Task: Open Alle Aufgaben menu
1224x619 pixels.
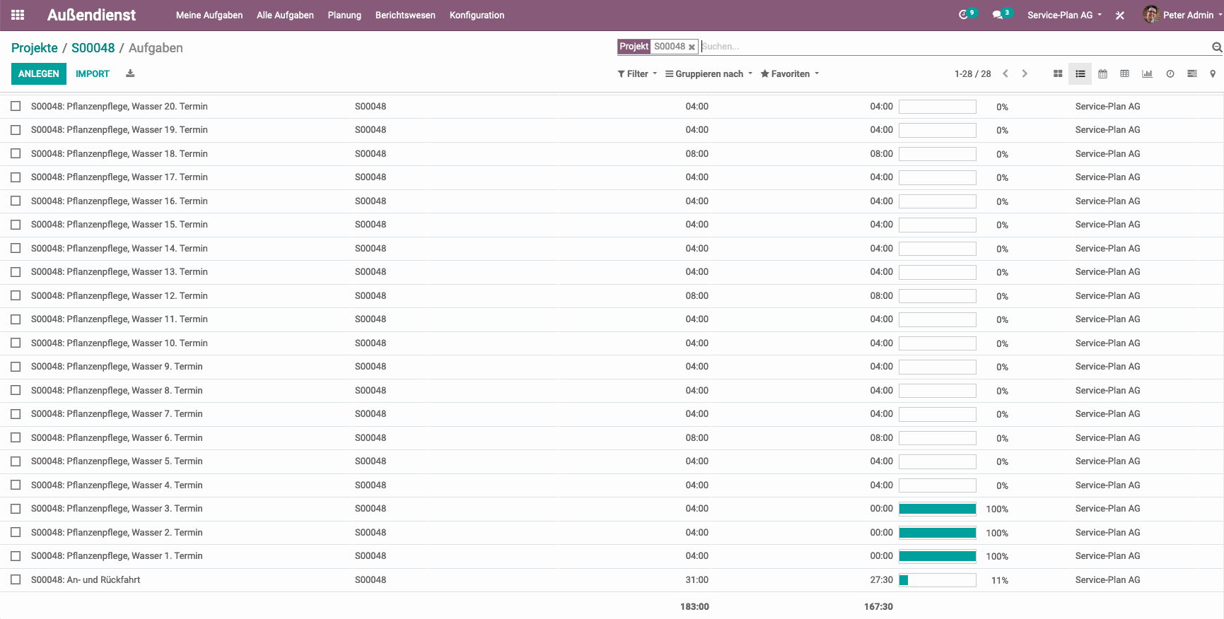Action: [285, 15]
